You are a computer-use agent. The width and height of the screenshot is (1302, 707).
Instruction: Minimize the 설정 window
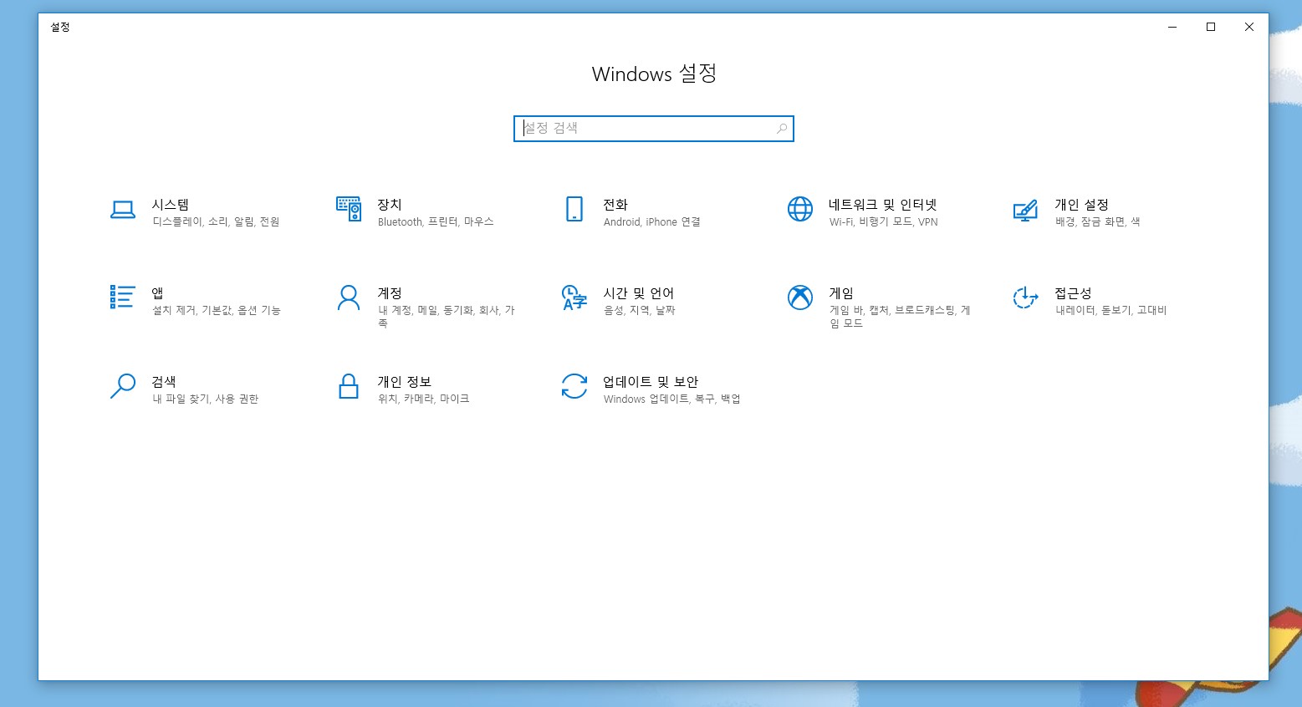click(x=1172, y=27)
